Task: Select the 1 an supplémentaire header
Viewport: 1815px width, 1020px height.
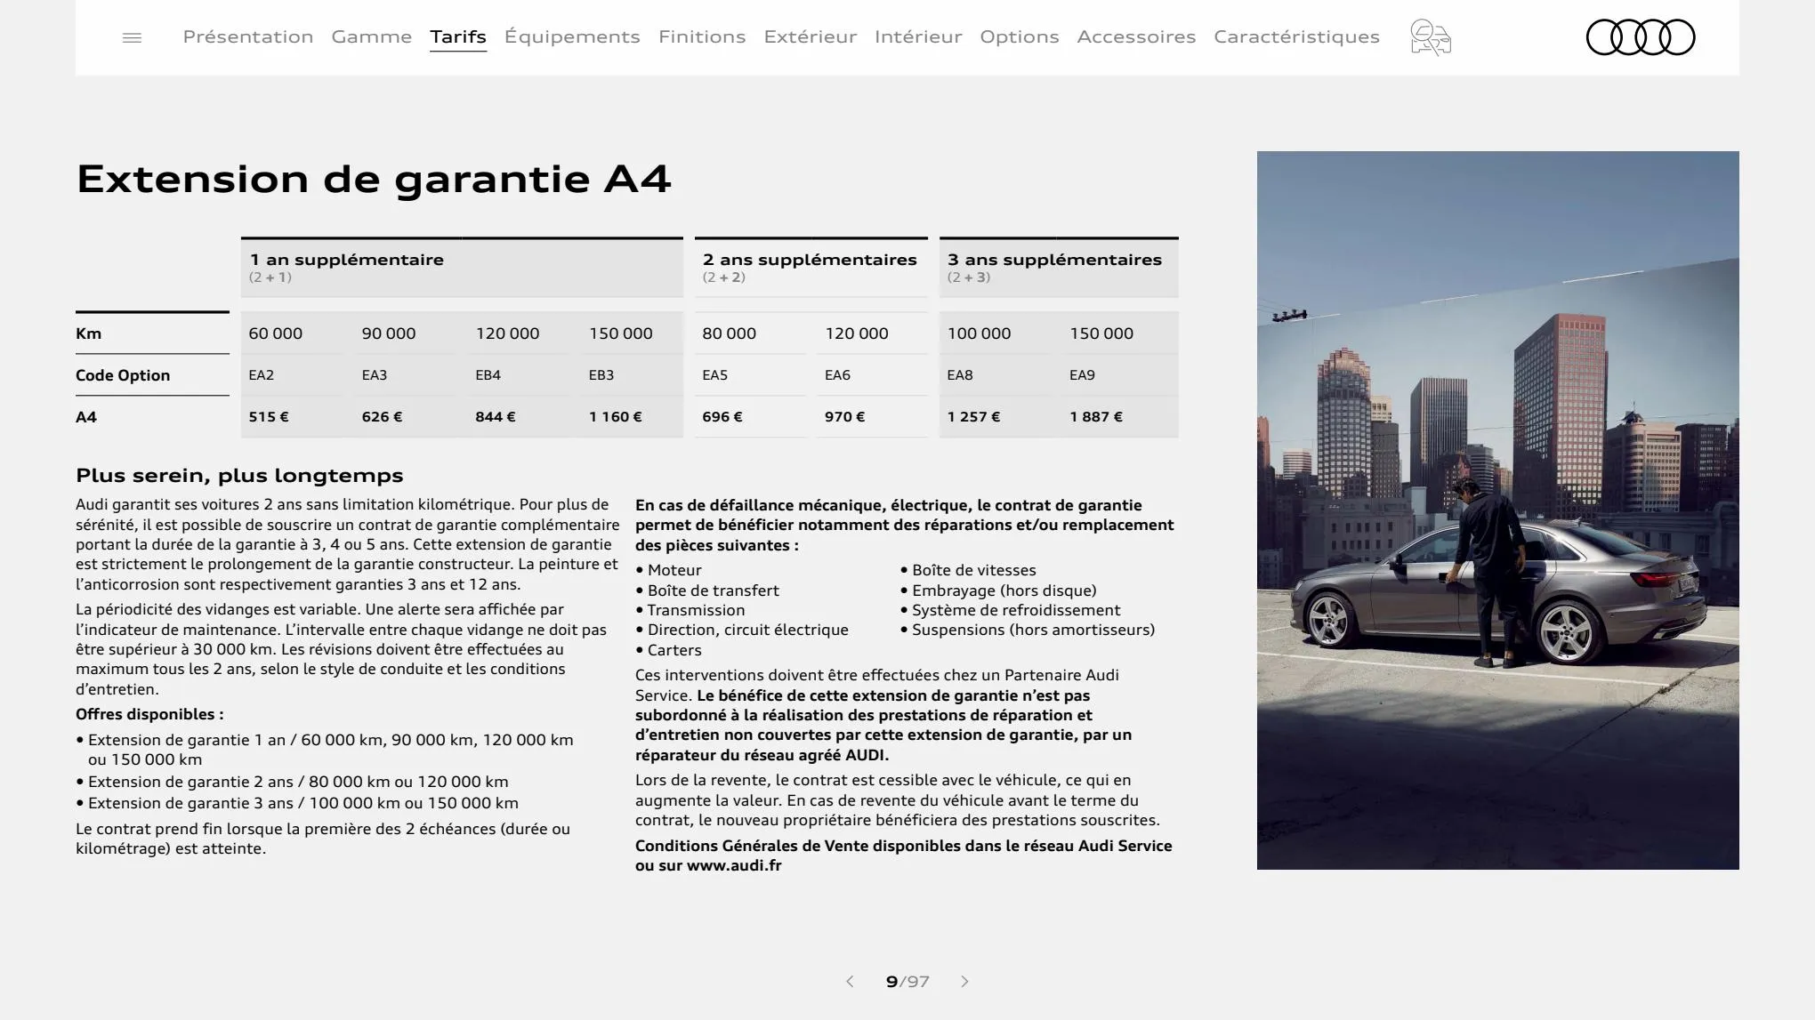Action: pyautogui.click(x=462, y=267)
